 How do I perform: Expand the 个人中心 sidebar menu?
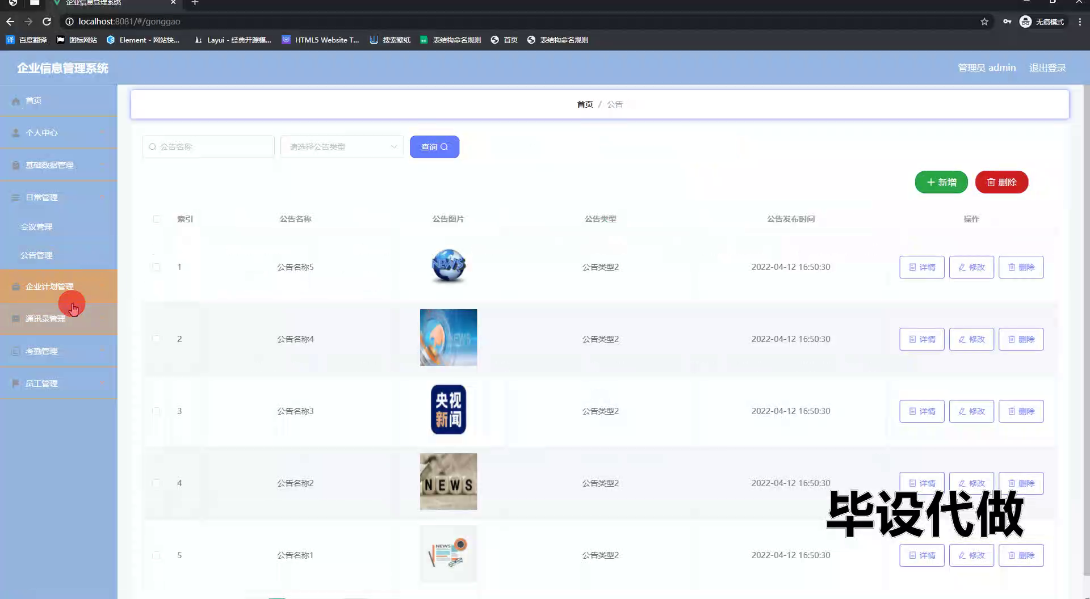(x=58, y=133)
